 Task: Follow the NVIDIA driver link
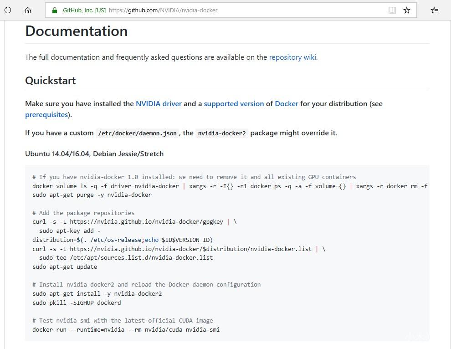click(x=159, y=103)
